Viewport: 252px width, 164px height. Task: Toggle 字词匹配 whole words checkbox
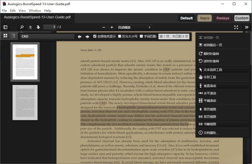(x=141, y=36)
